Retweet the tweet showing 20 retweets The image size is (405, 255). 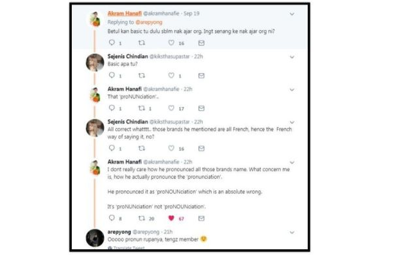142,218
